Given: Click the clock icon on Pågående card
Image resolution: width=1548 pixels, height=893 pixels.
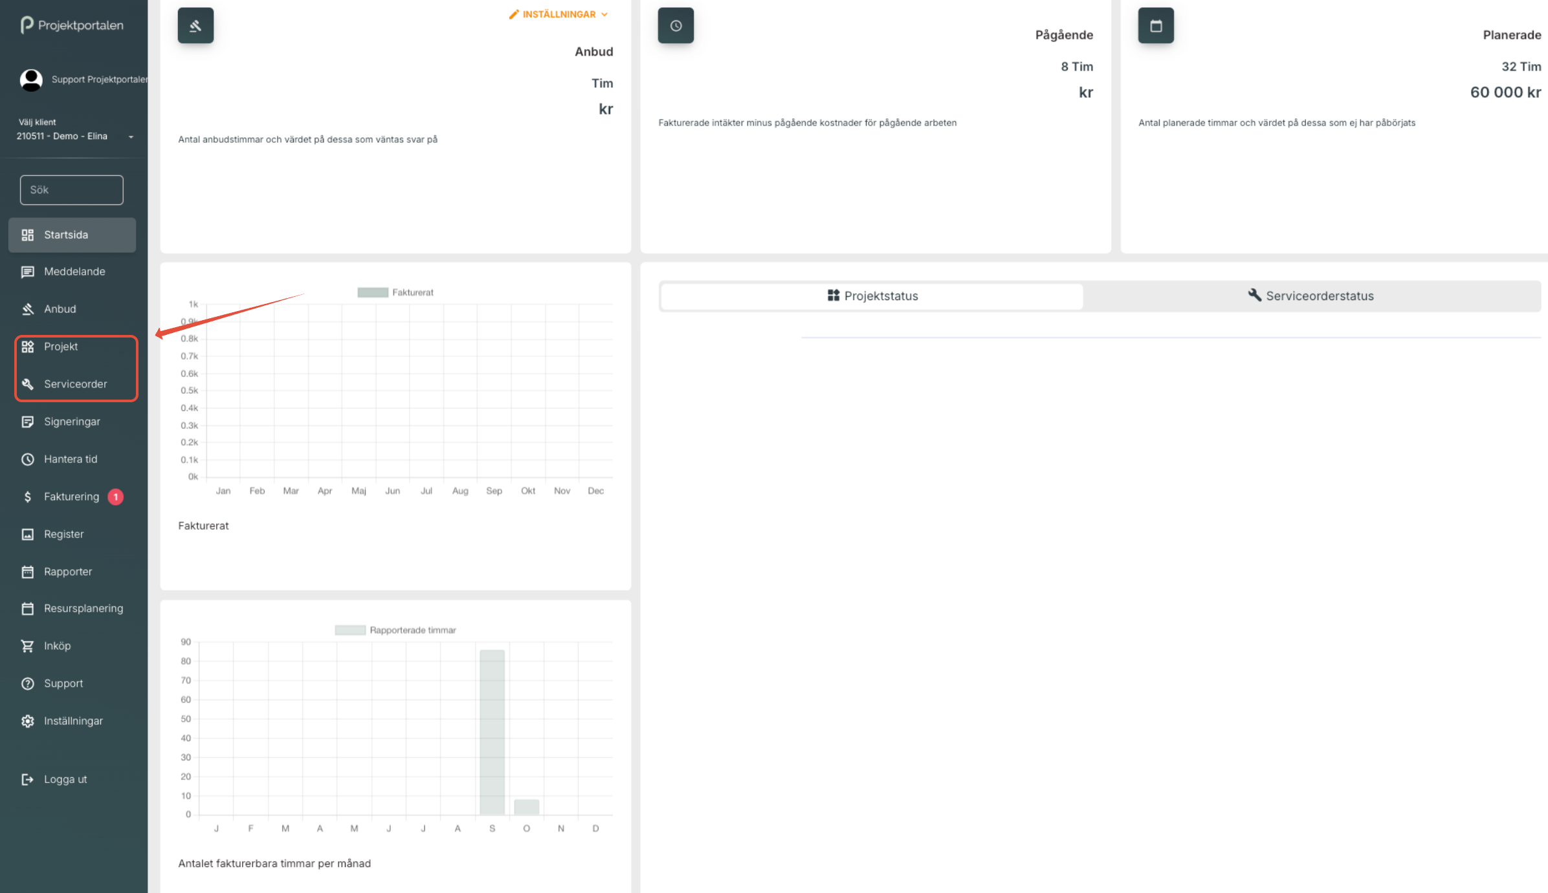Looking at the screenshot, I should (676, 26).
